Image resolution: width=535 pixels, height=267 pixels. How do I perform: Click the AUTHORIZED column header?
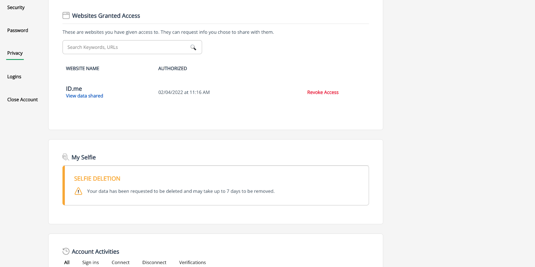[173, 68]
